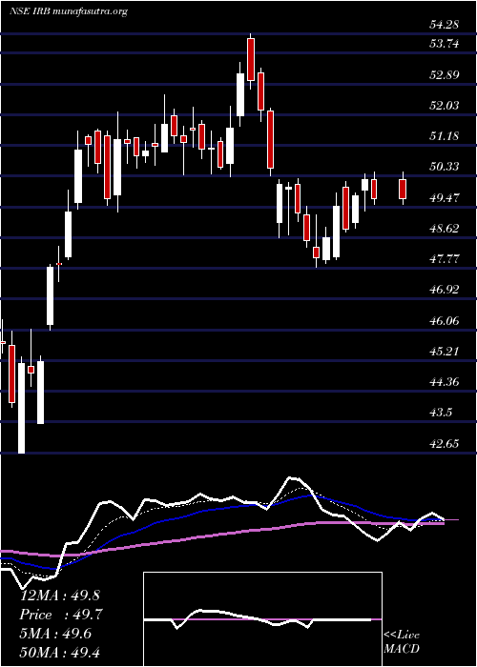Click the Price : 49.7 readout
Image resolution: width=477 pixels, height=667 pixels.
pos(60,615)
